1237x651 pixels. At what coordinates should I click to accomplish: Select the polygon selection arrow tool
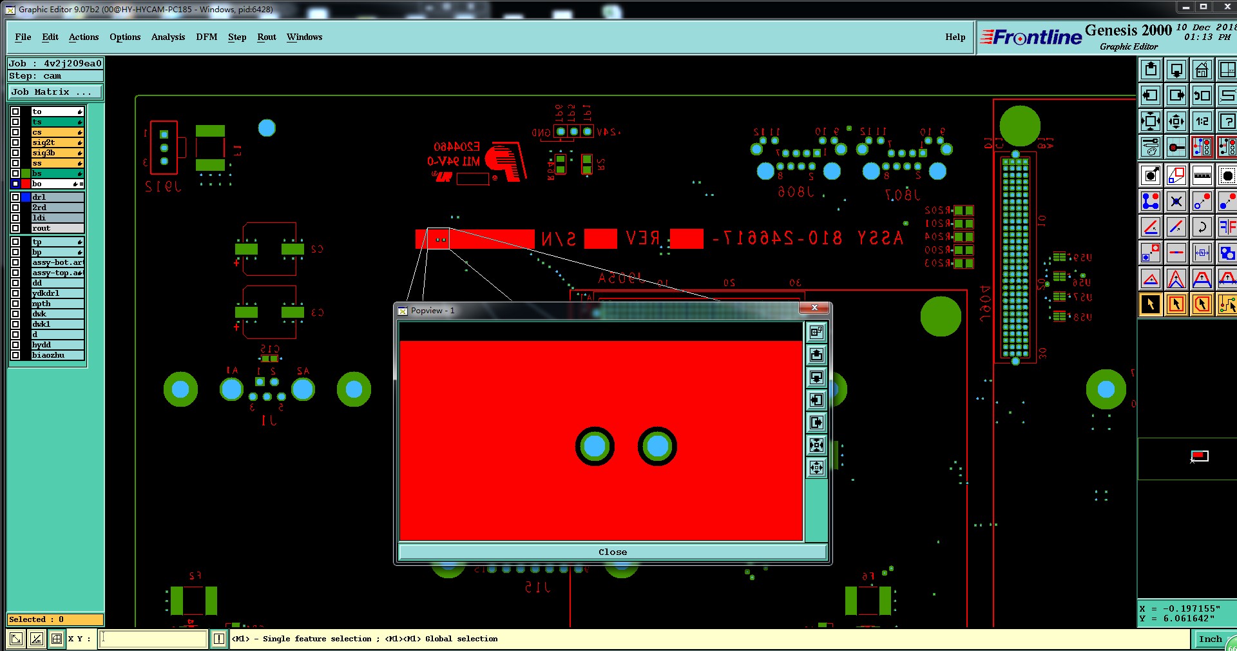click(x=1202, y=304)
